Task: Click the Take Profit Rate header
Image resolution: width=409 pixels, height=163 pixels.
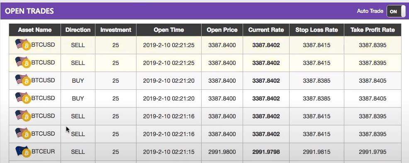Action: point(372,30)
